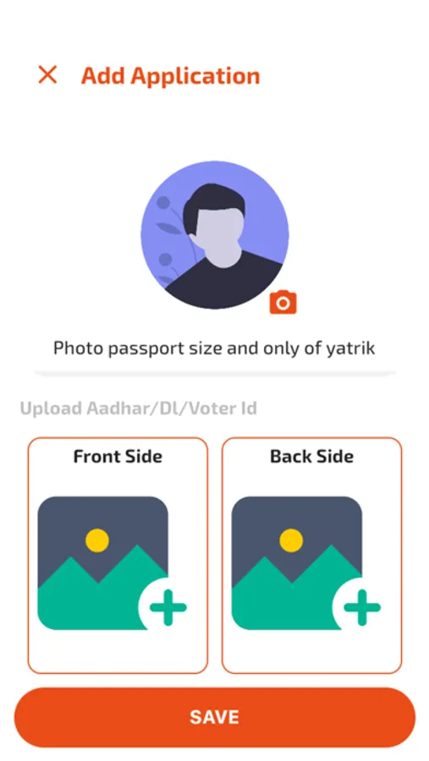Image resolution: width=429 pixels, height=761 pixels.
Task: Tap the SAVE button
Action: pos(215,717)
